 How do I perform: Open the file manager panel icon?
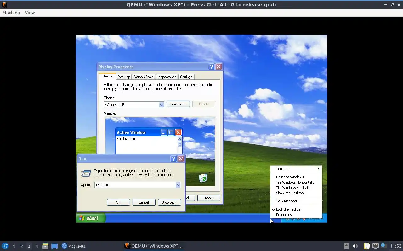coord(45,246)
